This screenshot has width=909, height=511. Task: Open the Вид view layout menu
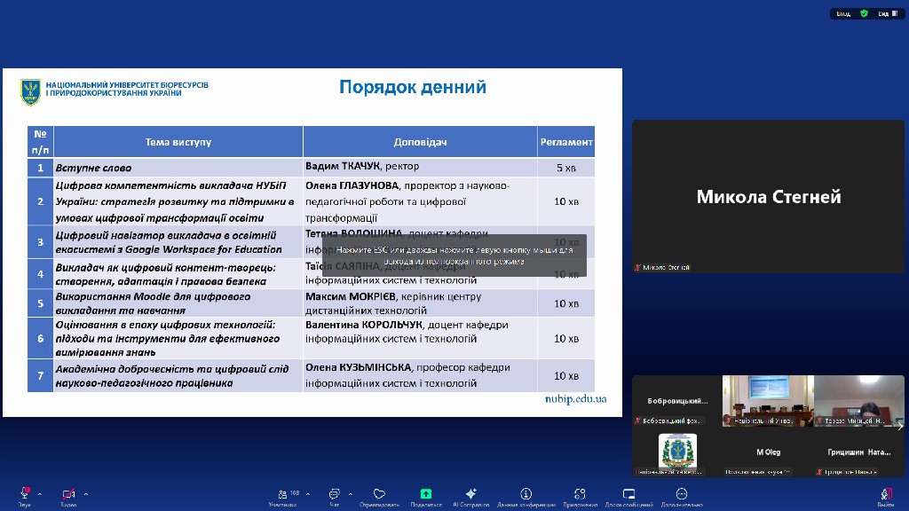[x=888, y=13]
